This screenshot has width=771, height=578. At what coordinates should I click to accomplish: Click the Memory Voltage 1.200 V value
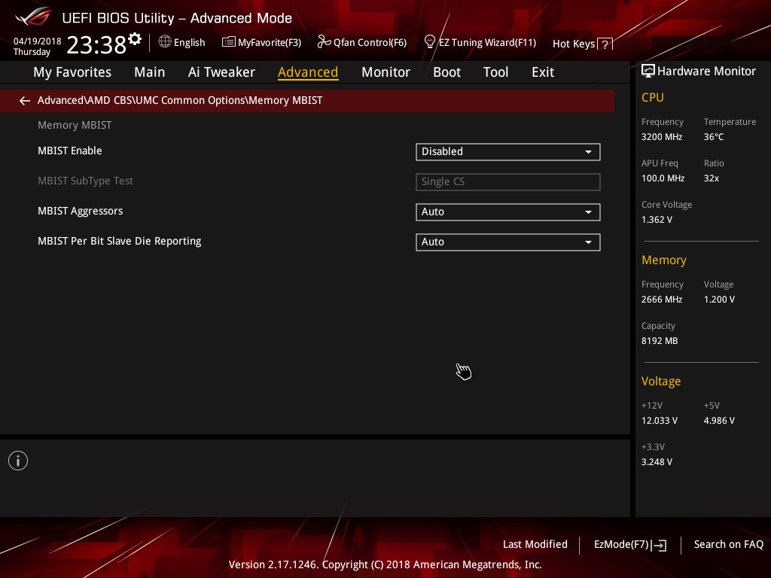pyautogui.click(x=719, y=300)
